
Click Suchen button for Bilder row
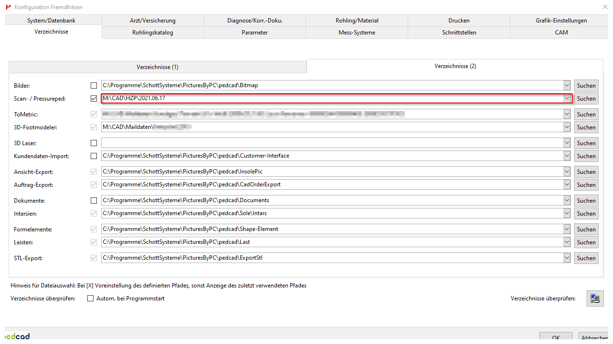pos(586,86)
